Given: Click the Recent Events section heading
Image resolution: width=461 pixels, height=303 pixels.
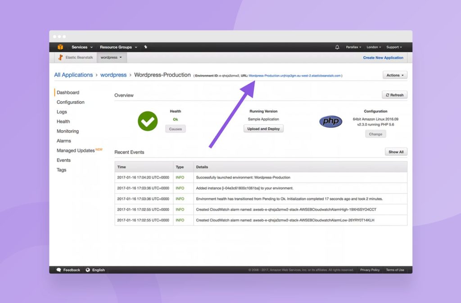Looking at the screenshot, I should click(129, 152).
